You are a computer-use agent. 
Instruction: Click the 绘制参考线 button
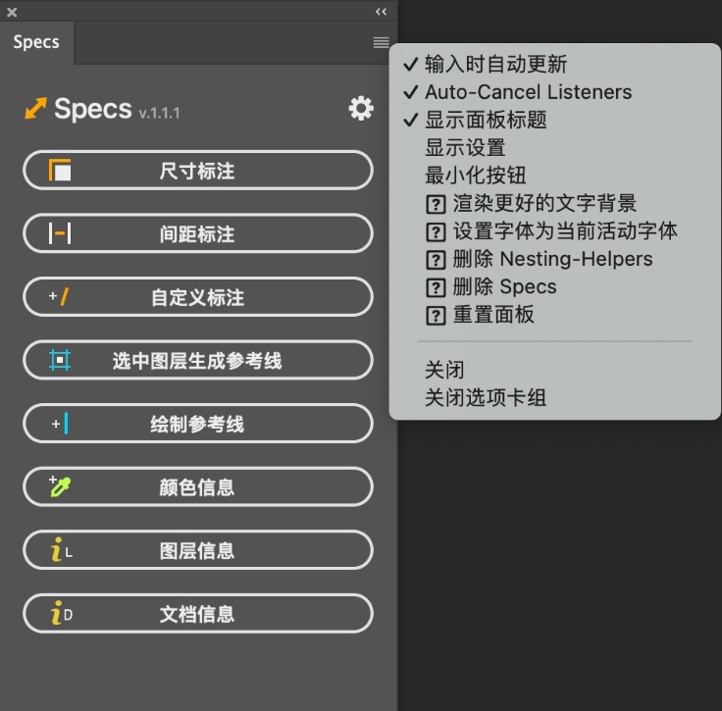coord(197,424)
